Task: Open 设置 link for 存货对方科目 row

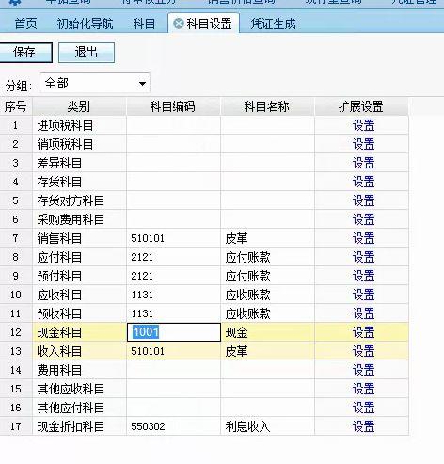Action: click(363, 200)
